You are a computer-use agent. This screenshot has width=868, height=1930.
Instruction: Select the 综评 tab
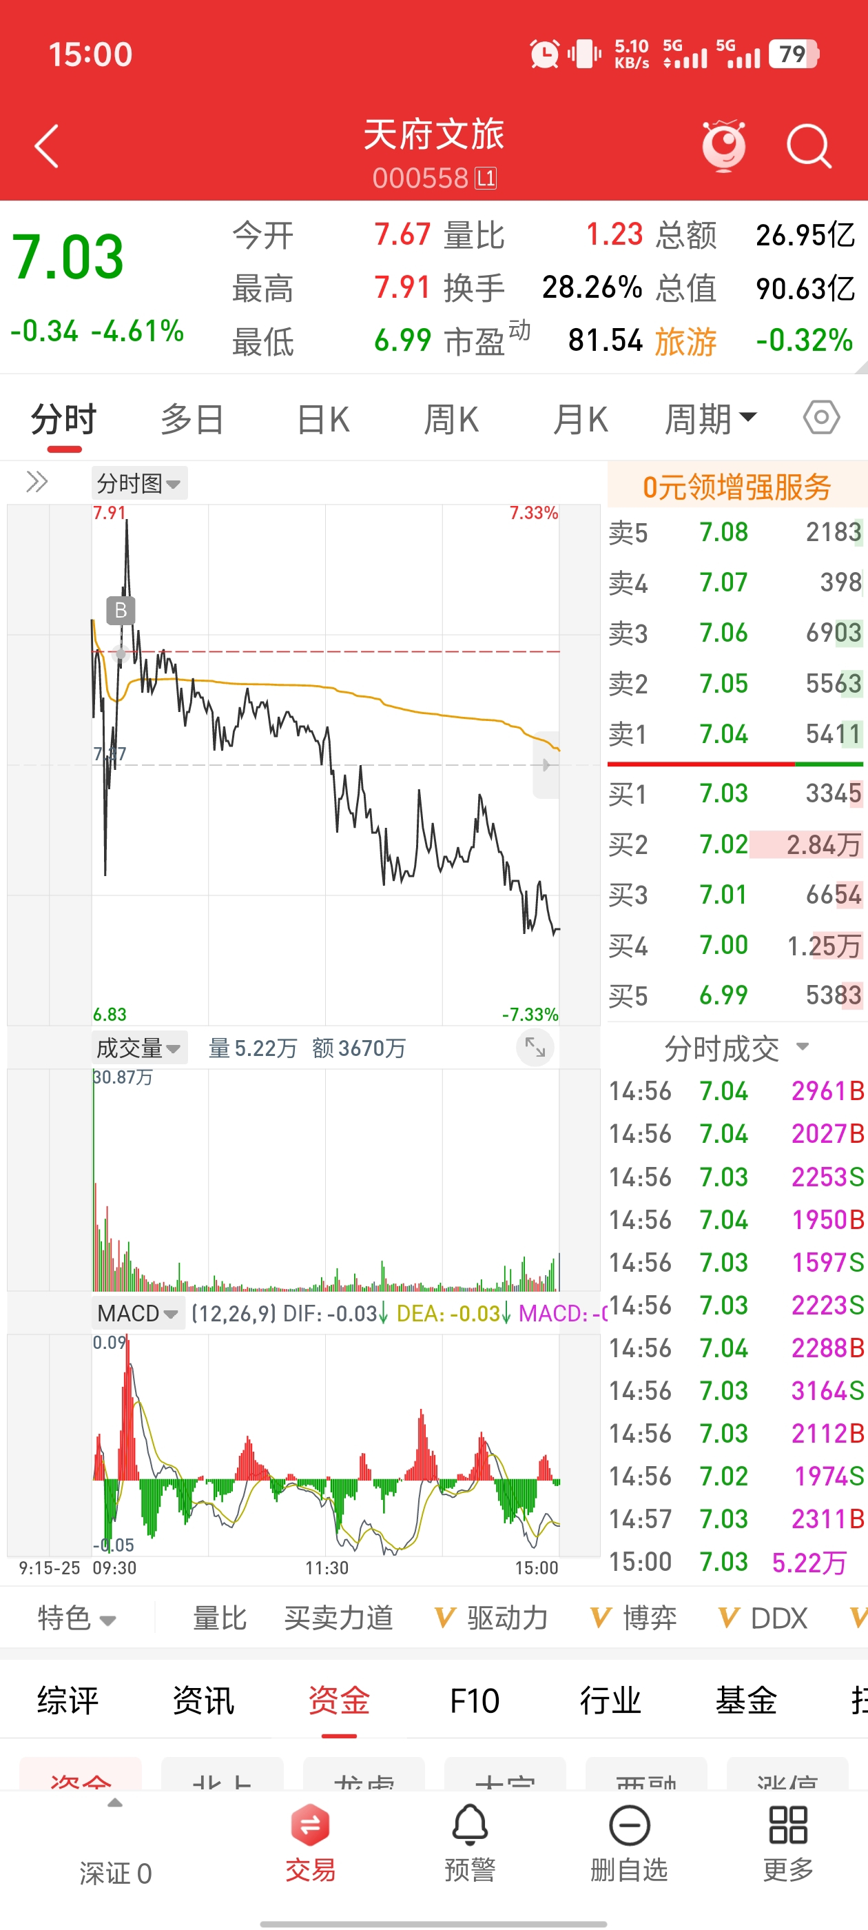[68, 1700]
